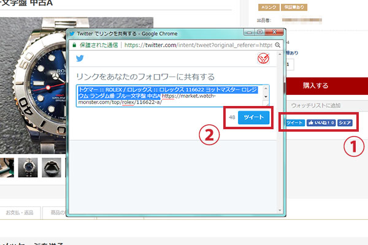
Task: Select the clasp-view watch thumbnail
Action: coord(52,167)
